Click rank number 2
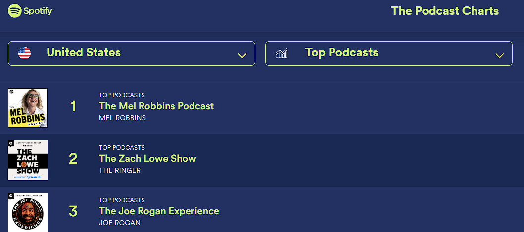 click(x=73, y=159)
